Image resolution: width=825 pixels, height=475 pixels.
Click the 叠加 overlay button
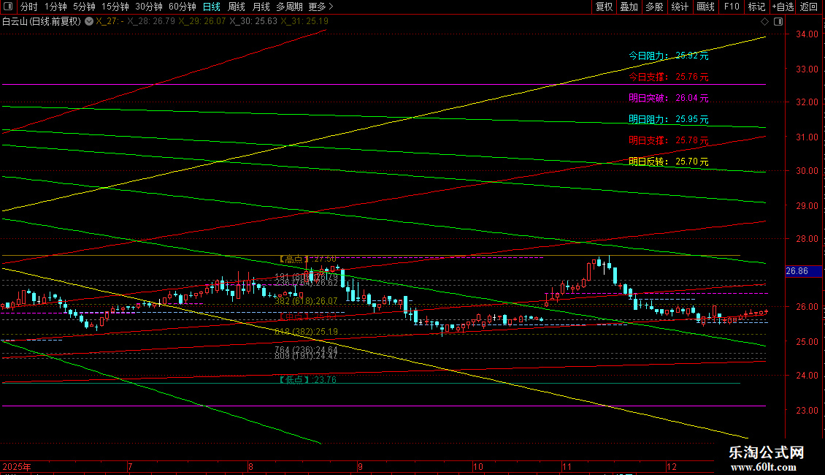[x=629, y=7]
